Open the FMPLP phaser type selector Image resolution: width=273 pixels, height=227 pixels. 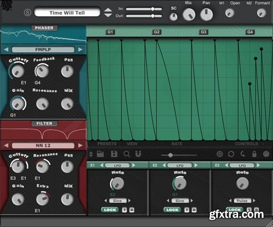point(43,50)
